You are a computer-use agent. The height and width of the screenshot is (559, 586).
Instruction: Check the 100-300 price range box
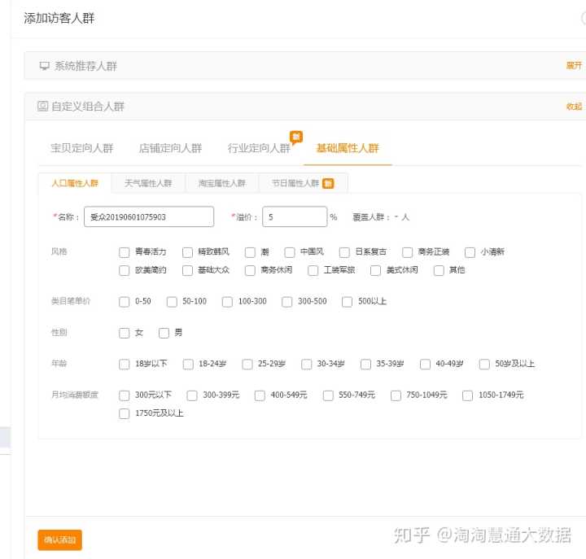tap(227, 302)
